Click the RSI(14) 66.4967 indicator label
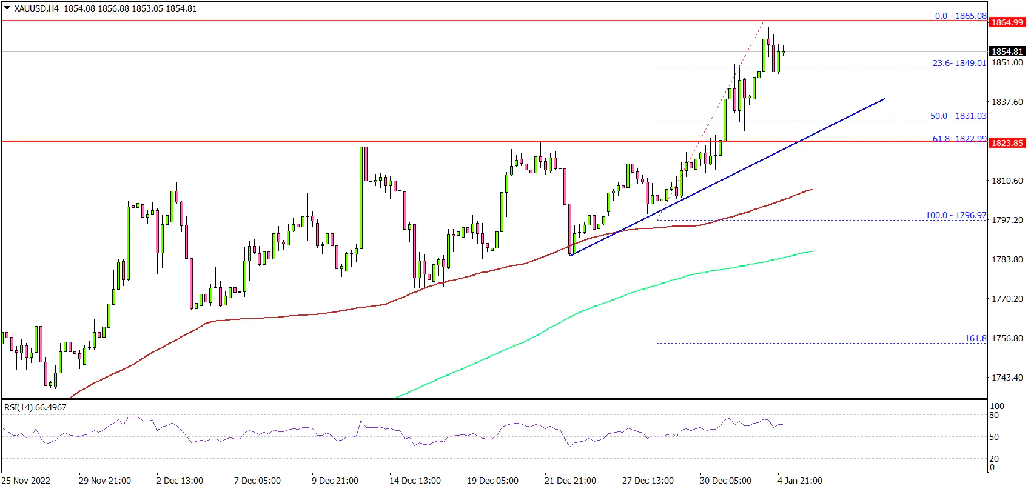1031x489 pixels. tap(35, 407)
